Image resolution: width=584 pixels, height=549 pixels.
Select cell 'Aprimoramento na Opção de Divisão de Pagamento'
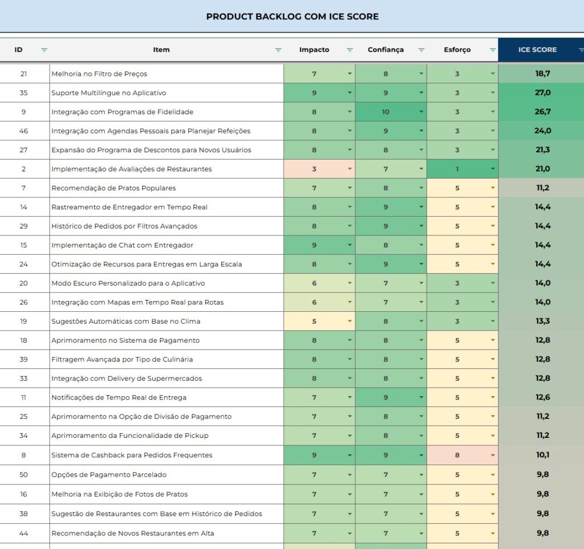tap(167, 417)
